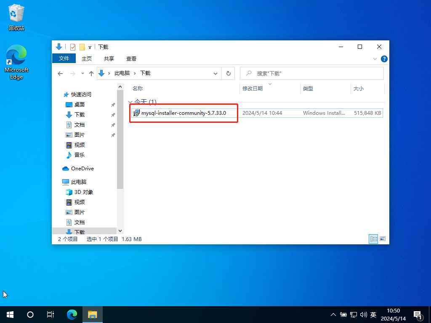
Task: Click 下载 in the address breadcrumb
Action: 145,73
